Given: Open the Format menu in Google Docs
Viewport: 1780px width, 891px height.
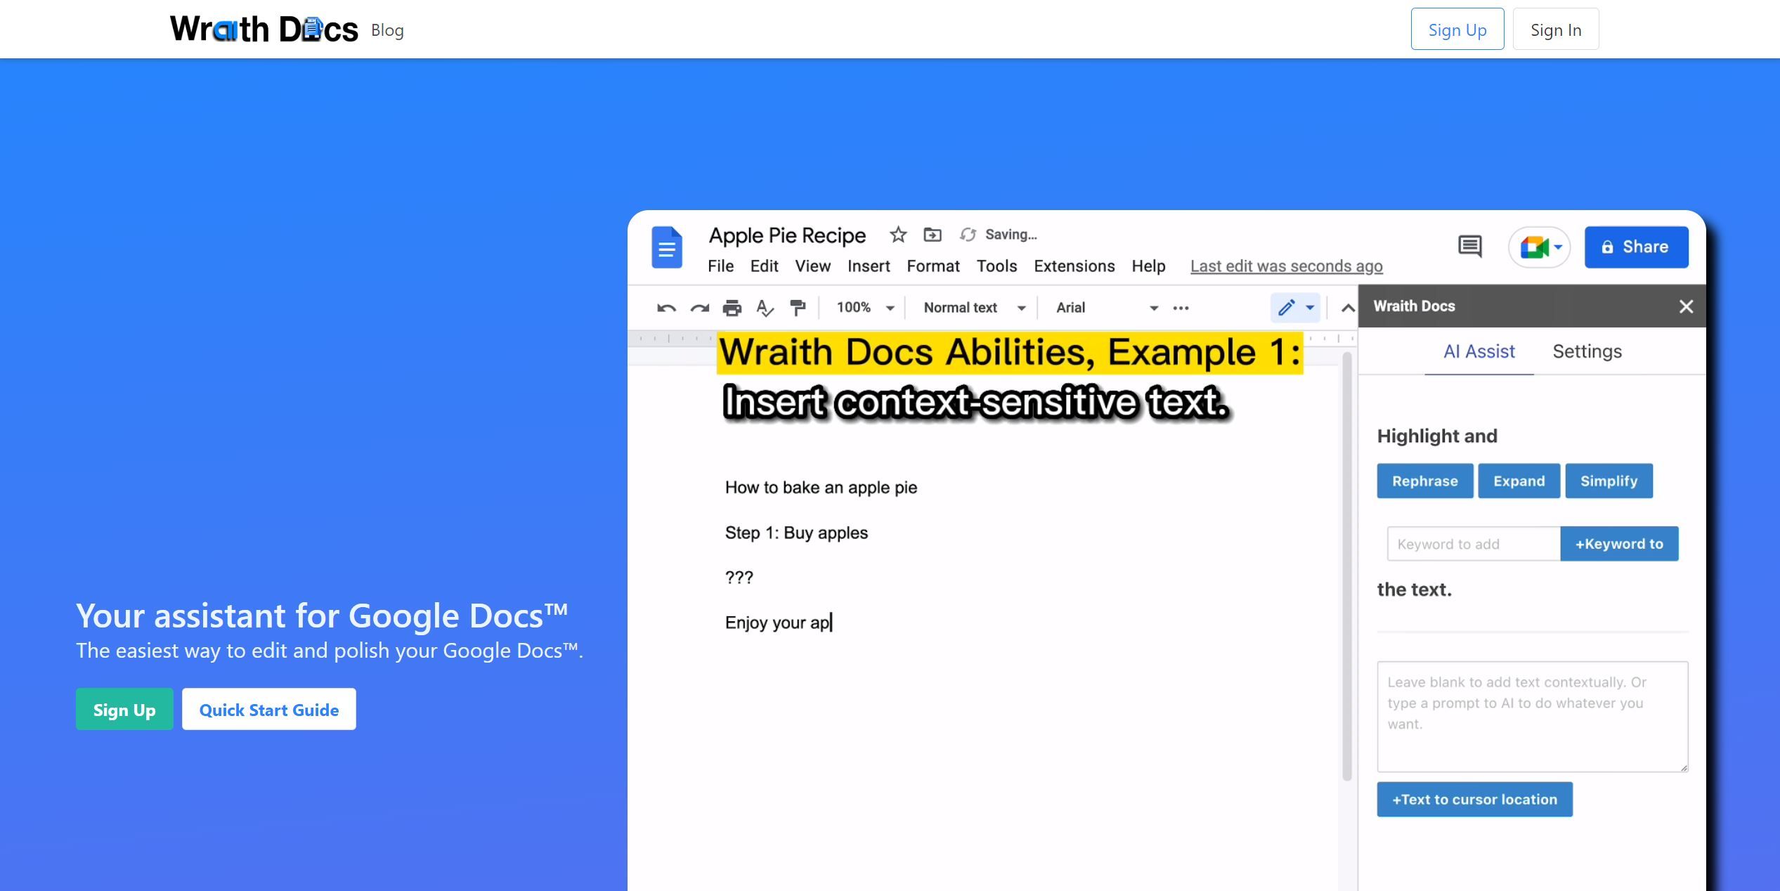Looking at the screenshot, I should 933,266.
